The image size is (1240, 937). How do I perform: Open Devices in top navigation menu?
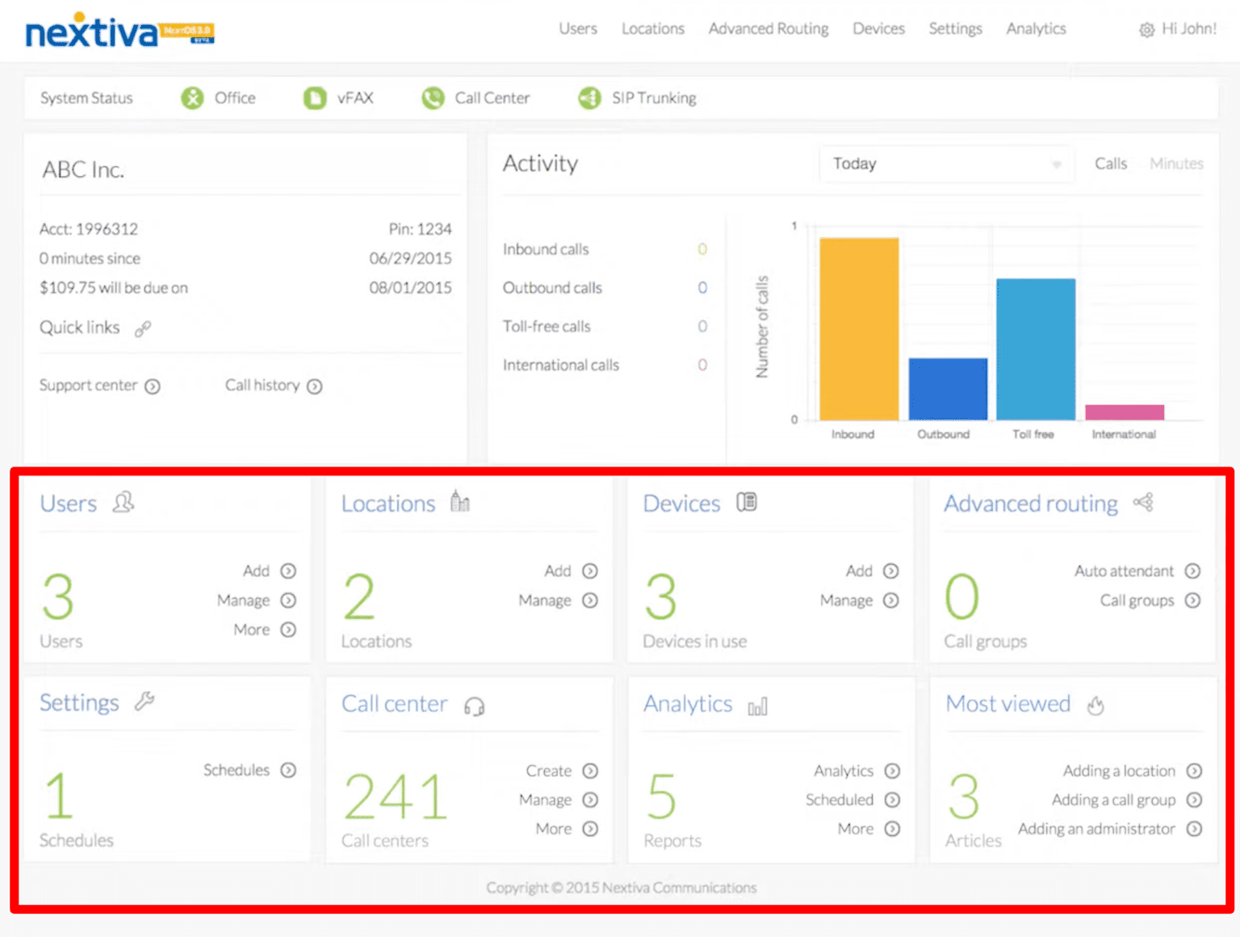(x=878, y=29)
